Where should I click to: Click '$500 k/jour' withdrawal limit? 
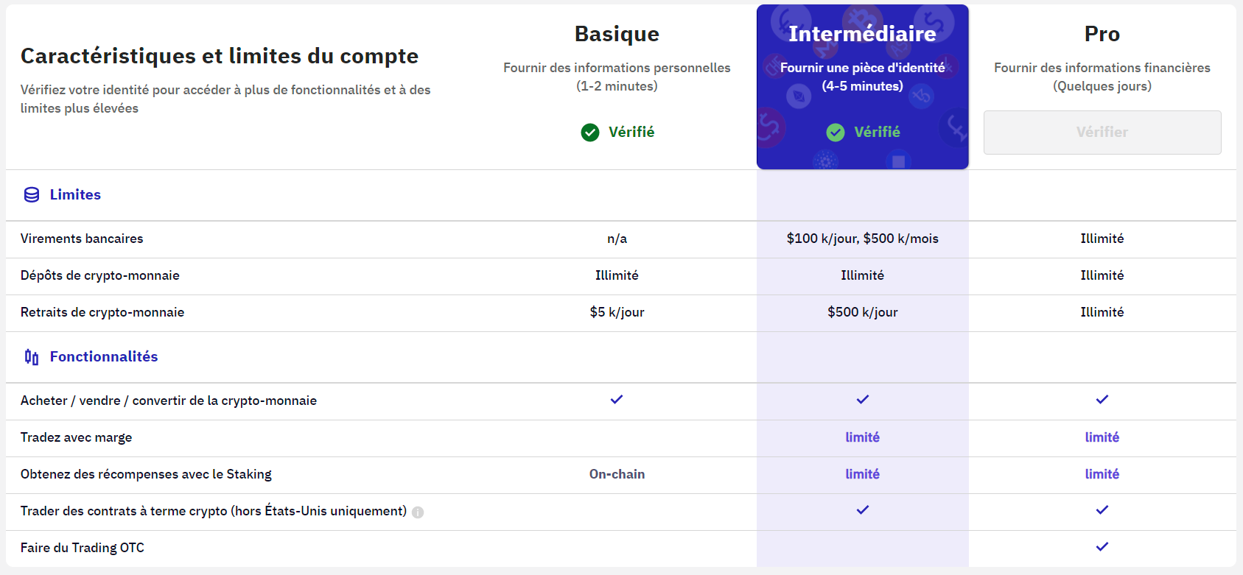[x=863, y=312]
